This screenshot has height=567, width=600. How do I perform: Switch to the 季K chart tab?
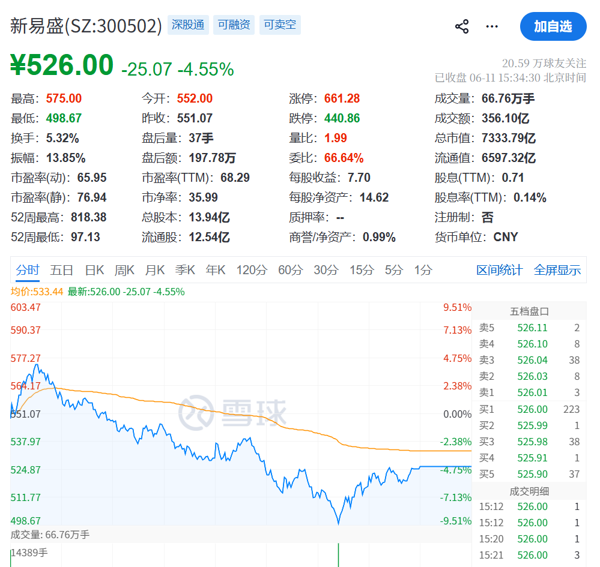(185, 271)
